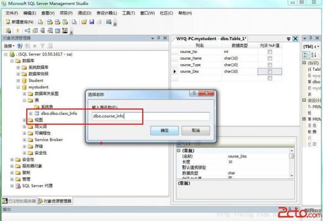Click the Categorized view icon in Properties panel

coord(306,55)
